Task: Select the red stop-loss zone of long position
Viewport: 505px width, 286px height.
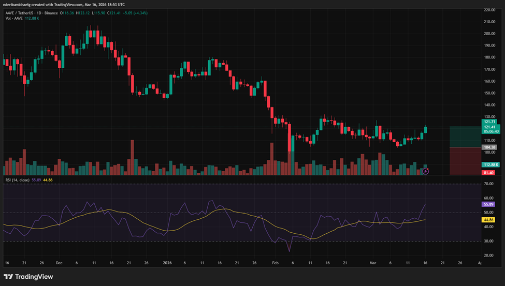Action: click(x=465, y=160)
